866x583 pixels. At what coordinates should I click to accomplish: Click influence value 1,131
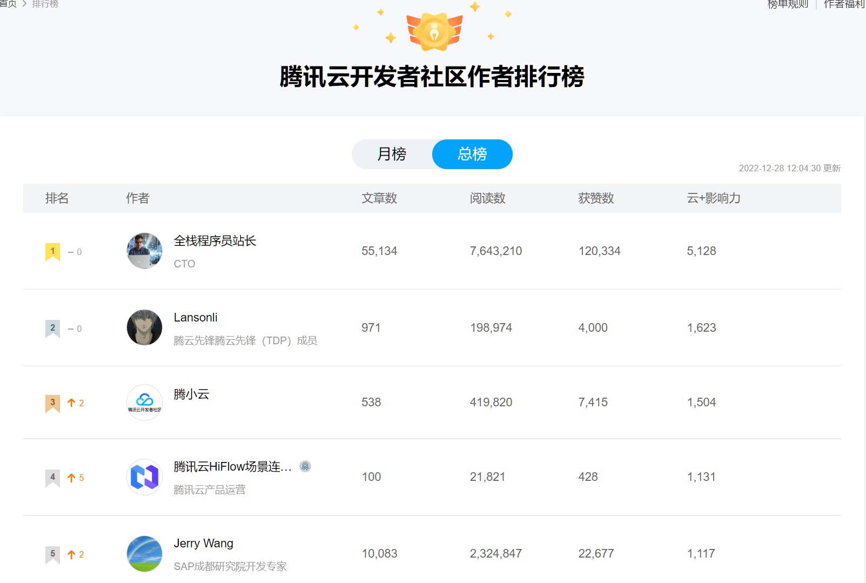pyautogui.click(x=701, y=477)
